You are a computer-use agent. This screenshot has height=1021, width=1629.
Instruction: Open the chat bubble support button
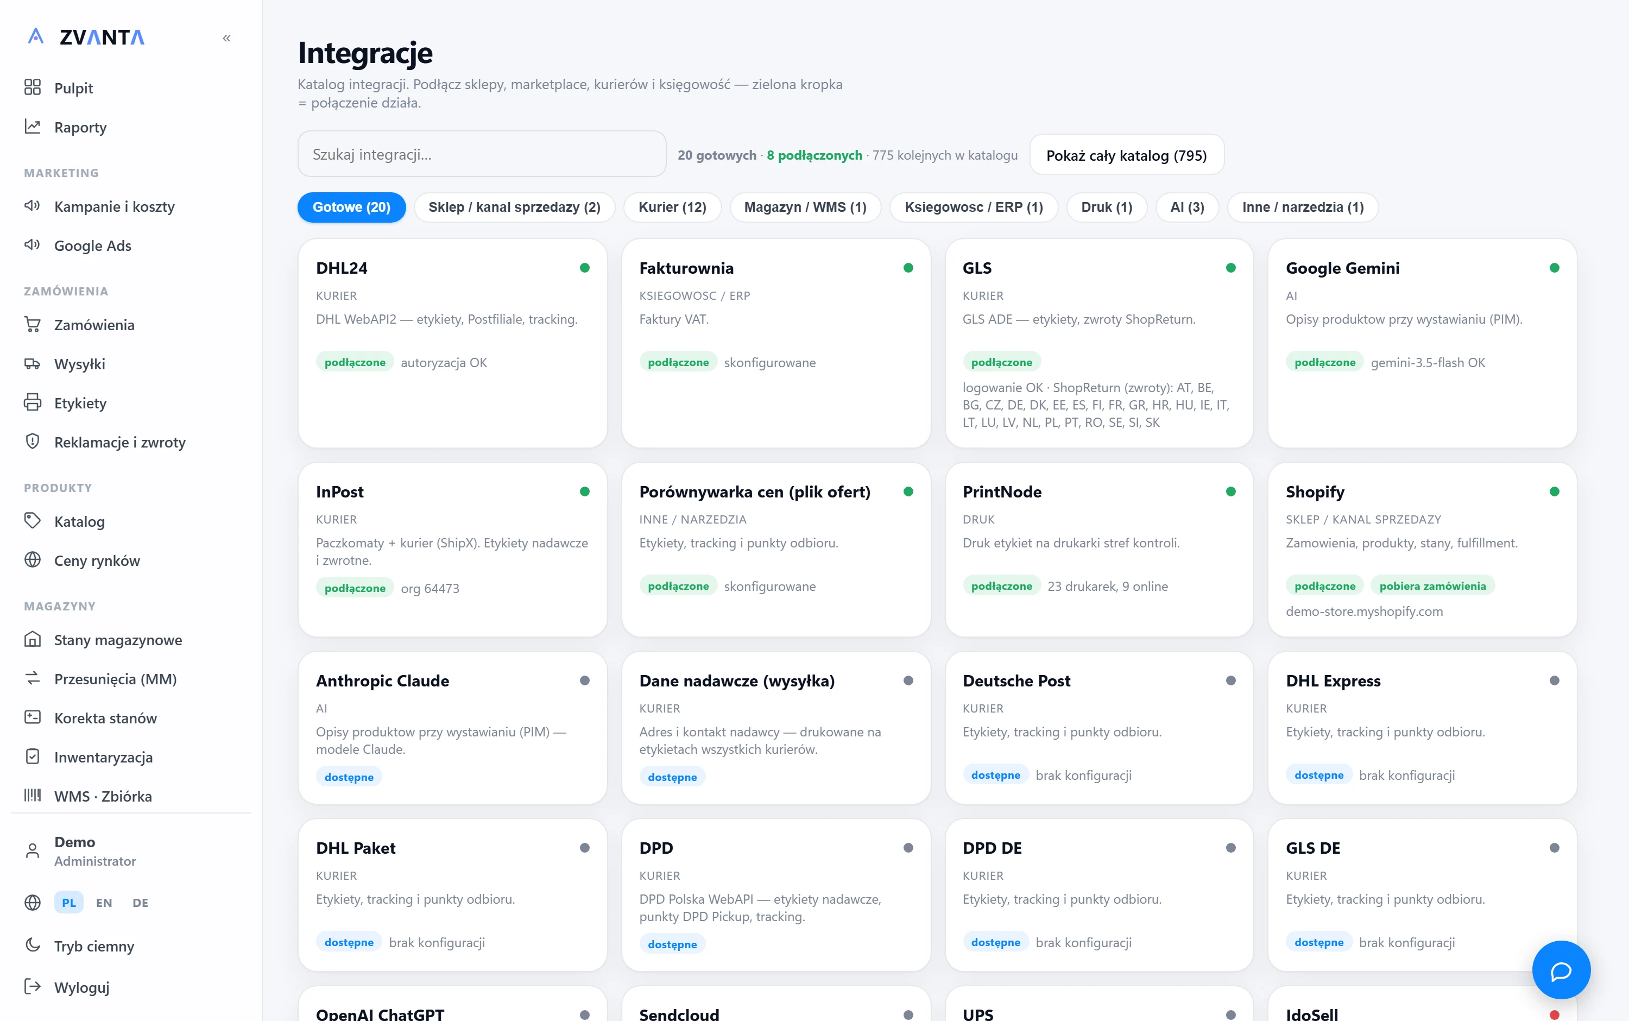1561,970
